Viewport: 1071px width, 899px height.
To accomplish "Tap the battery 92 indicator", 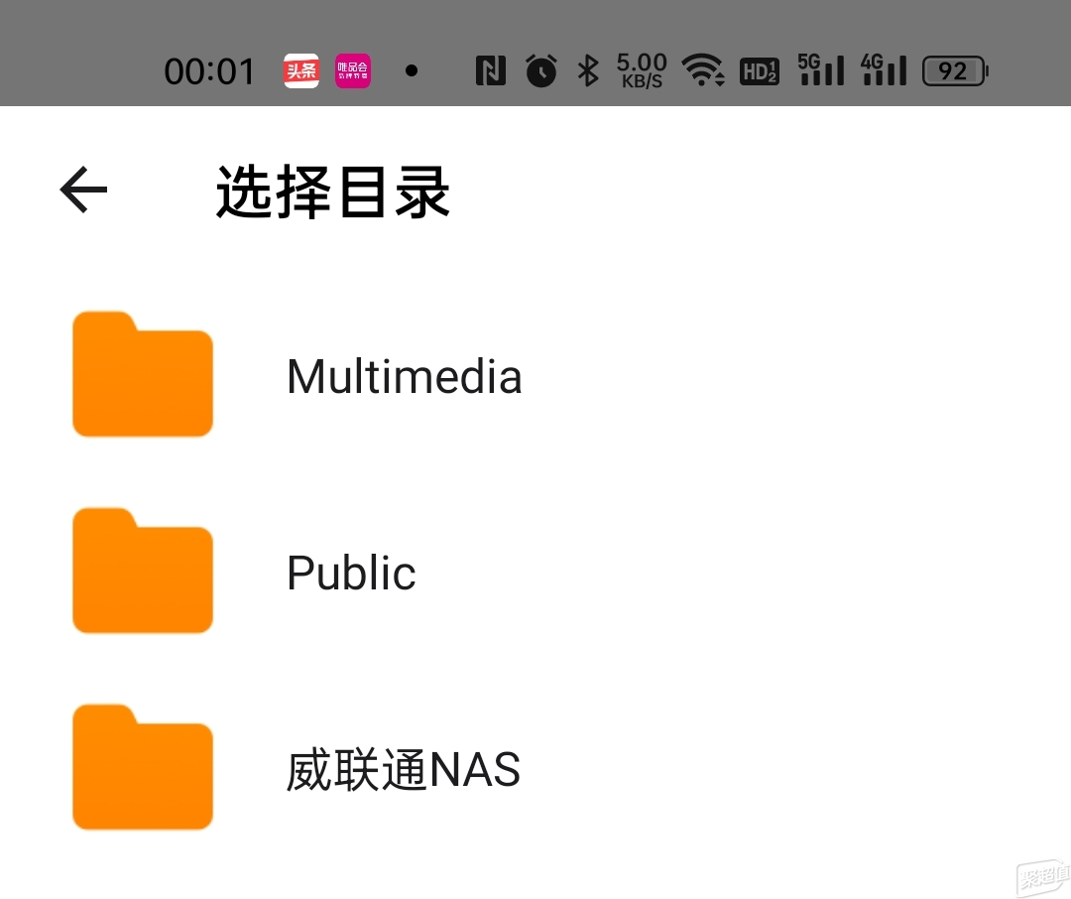I will 955,71.
